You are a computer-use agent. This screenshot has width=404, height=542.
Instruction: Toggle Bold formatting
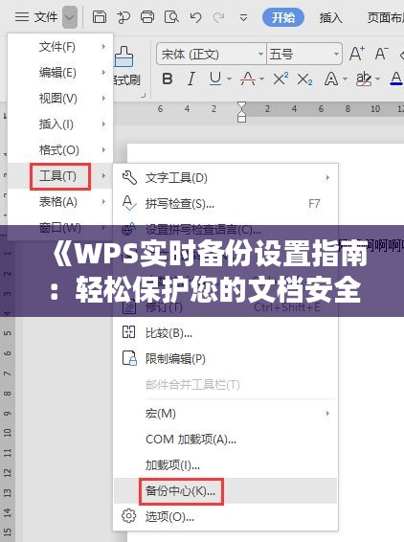168,79
